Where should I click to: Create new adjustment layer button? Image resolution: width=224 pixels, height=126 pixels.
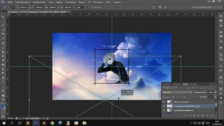[198, 116]
